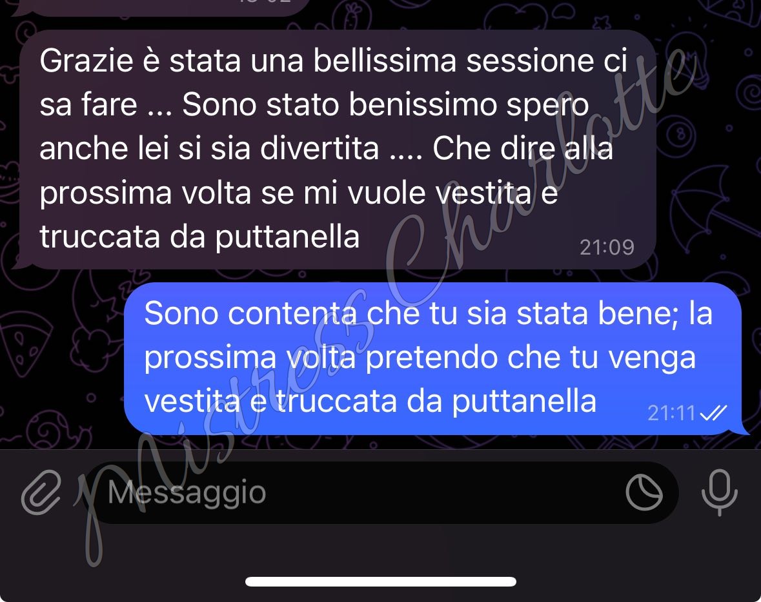Tap the double check read receipt icon

(x=713, y=413)
